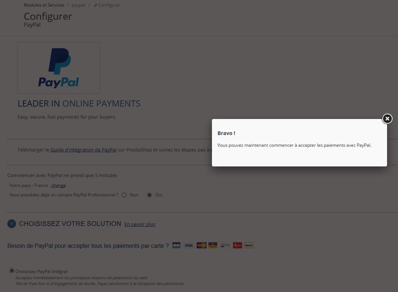Select the Configurer breadcrumb with wrench icon
The image size is (398, 292).
(107, 5)
